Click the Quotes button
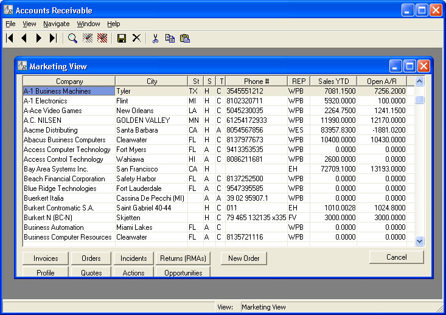 (x=91, y=272)
